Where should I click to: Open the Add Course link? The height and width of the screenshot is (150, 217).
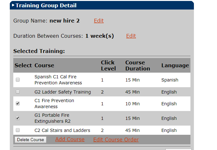(x=70, y=139)
